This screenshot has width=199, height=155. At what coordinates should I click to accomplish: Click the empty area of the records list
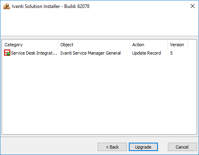(99, 95)
